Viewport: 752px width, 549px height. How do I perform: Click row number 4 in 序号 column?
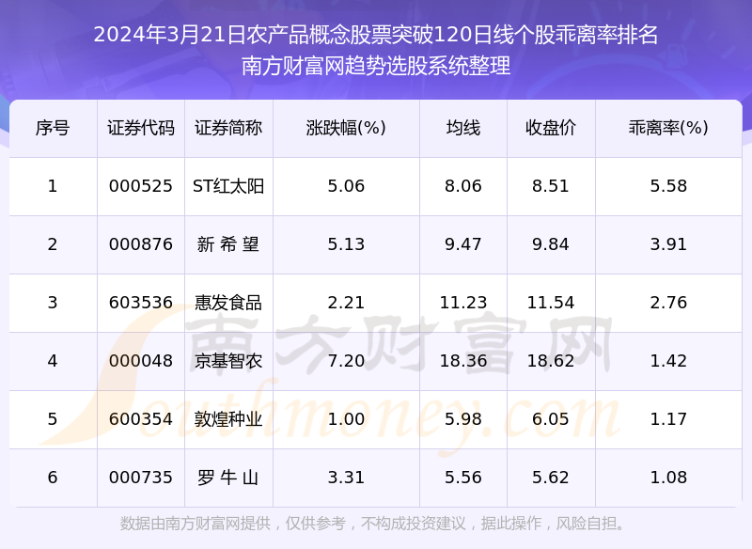[x=53, y=361]
